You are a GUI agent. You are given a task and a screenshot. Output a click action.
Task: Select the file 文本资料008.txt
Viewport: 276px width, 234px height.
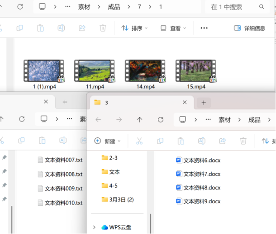60,174
